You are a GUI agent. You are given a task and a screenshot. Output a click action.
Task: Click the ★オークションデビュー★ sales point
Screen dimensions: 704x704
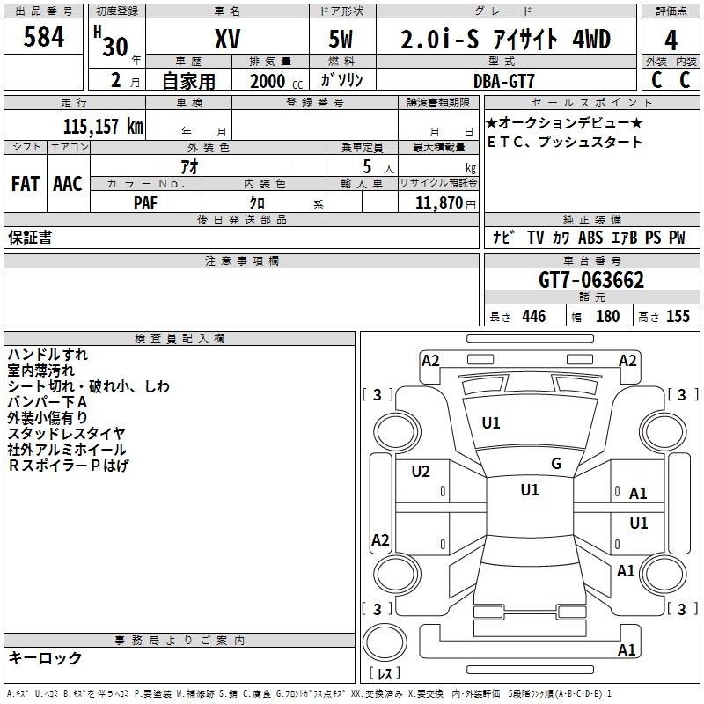click(x=564, y=122)
